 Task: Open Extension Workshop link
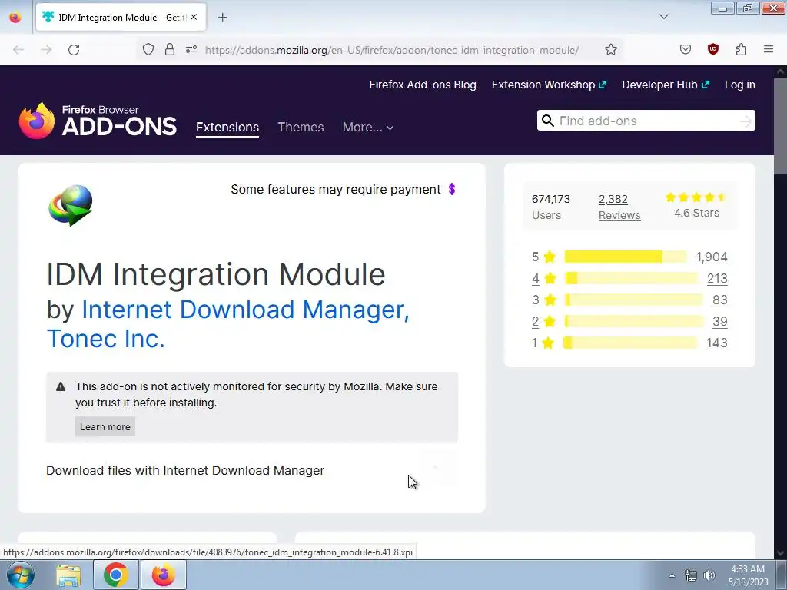pos(549,85)
